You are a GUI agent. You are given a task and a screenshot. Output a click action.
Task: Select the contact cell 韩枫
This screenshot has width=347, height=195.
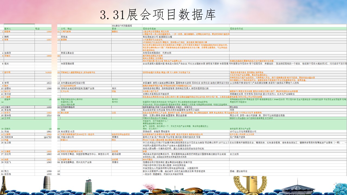tap(7, 37)
